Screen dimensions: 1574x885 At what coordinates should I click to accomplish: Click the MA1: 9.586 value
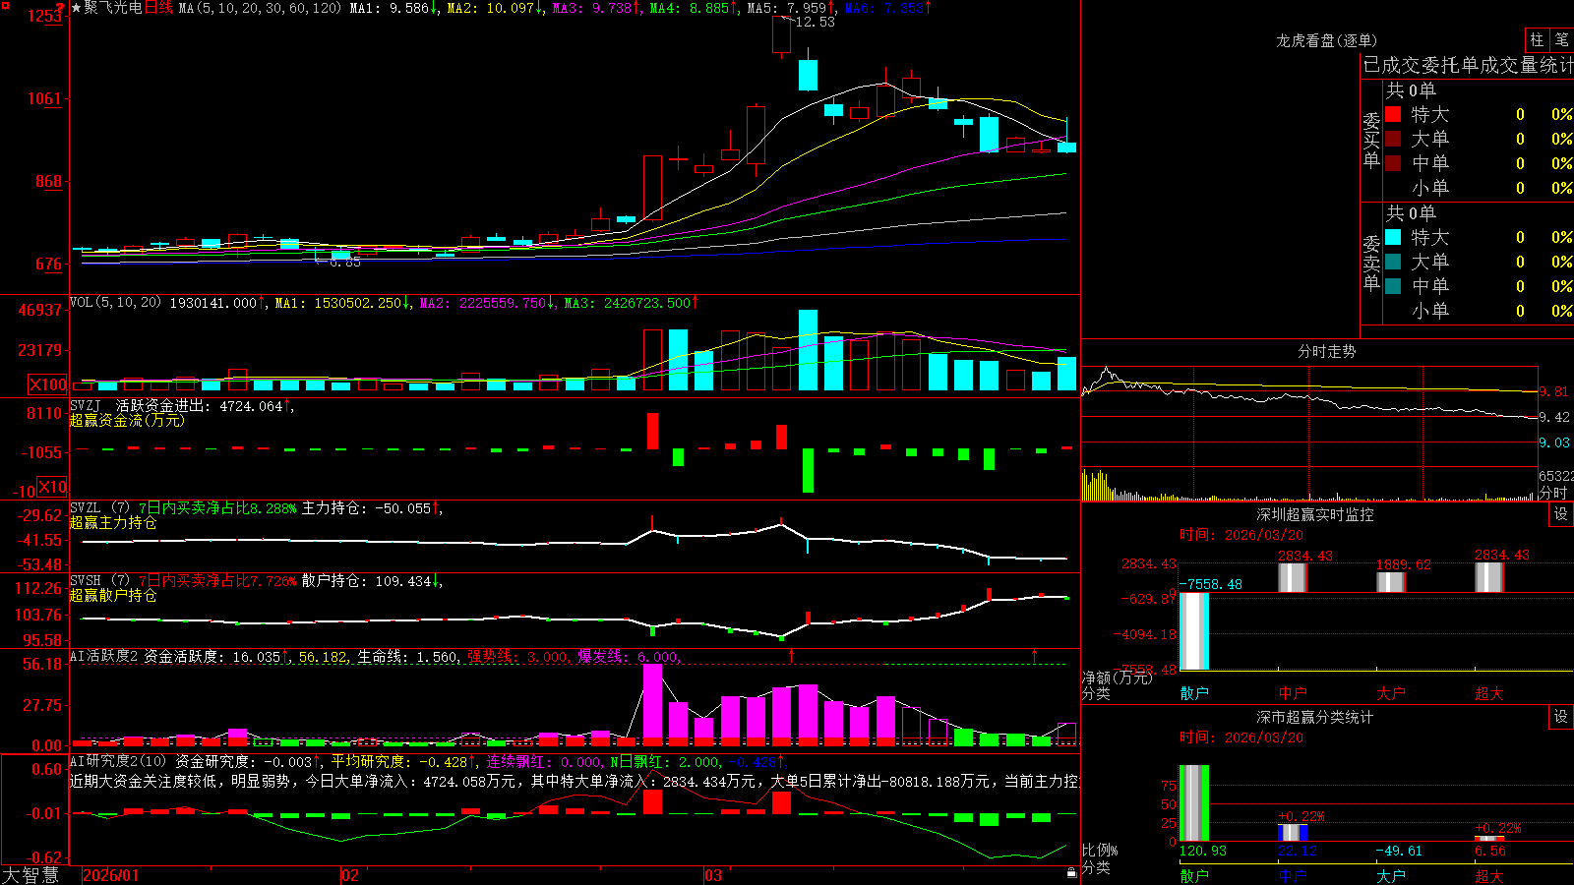pyautogui.click(x=390, y=8)
